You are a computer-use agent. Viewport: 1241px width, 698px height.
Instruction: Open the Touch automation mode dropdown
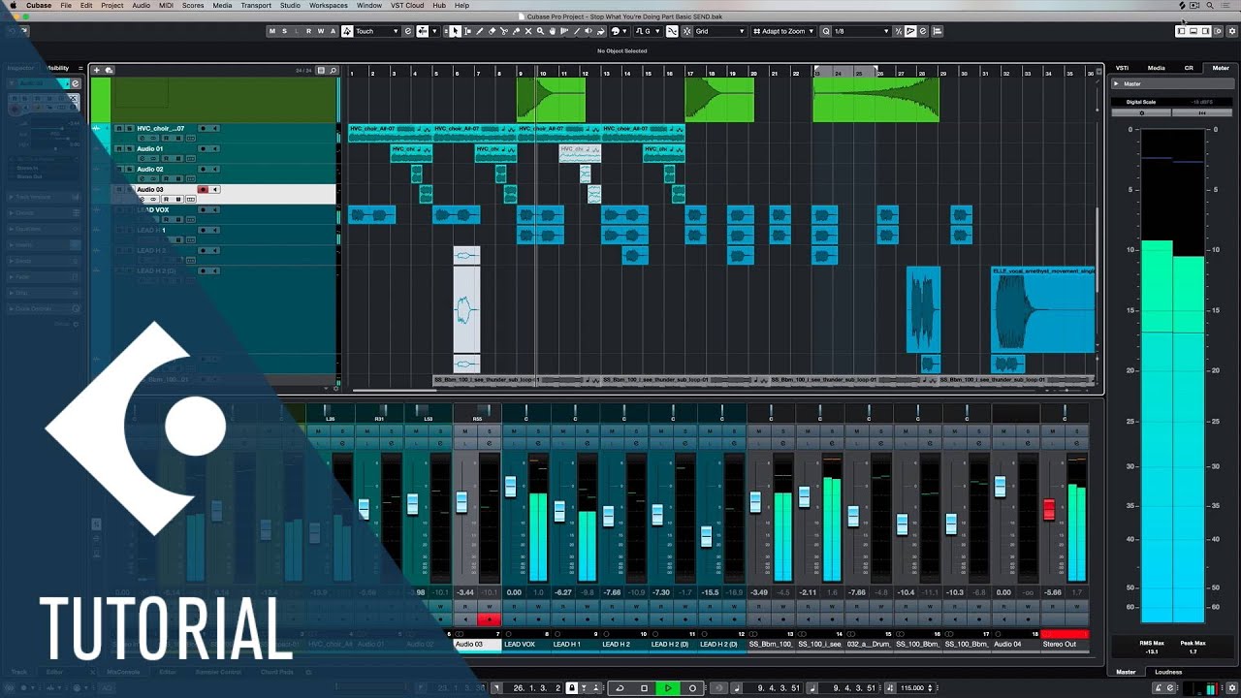376,31
